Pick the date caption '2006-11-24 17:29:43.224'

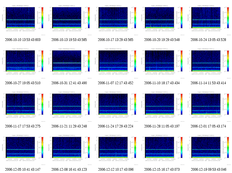pyautogui.click(x=115, y=126)
